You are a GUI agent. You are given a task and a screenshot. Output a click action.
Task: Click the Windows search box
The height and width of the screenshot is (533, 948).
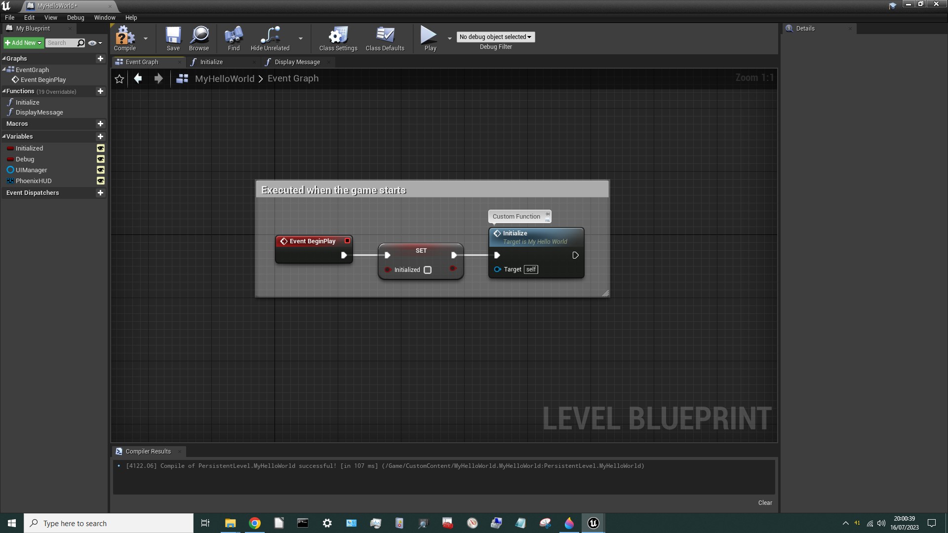point(109,523)
